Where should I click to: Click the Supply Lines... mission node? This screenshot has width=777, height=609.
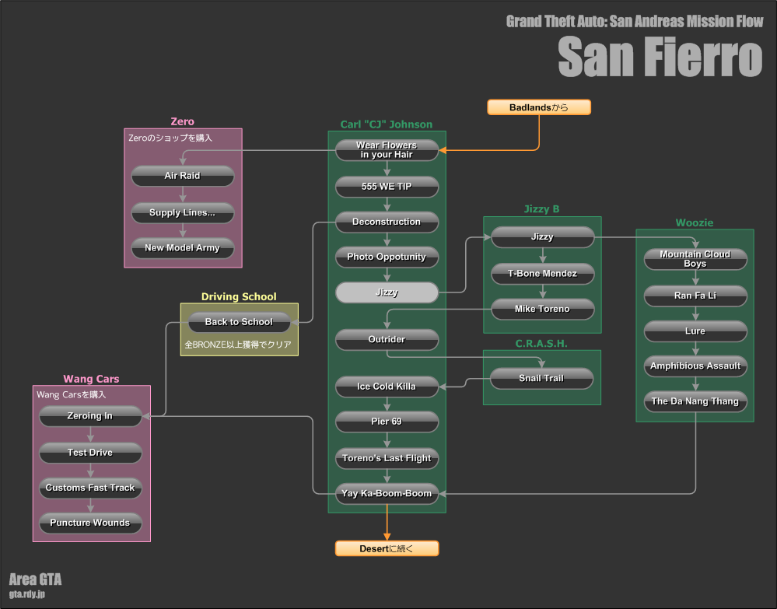pyautogui.click(x=182, y=212)
